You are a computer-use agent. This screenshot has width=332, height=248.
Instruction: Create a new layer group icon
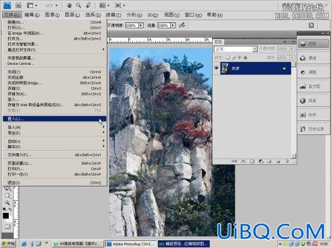coord(270,162)
